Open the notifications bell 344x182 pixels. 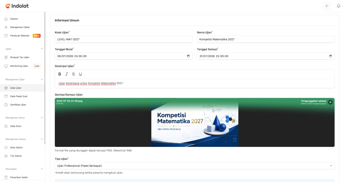point(339,6)
